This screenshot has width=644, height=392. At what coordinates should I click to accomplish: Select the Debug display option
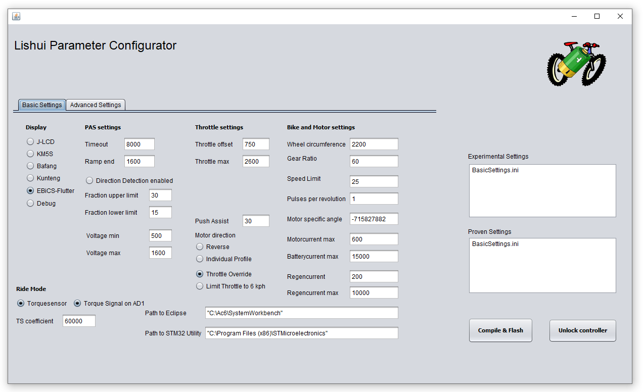point(41,203)
